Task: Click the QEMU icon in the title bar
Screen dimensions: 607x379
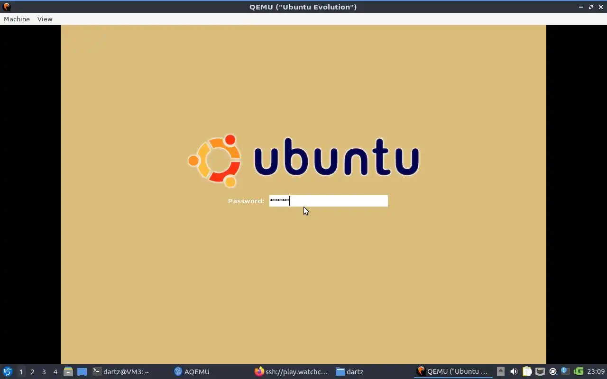Action: [7, 7]
